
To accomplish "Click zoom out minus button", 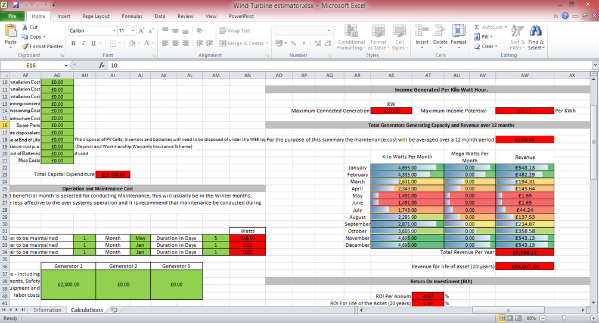I will (543, 318).
